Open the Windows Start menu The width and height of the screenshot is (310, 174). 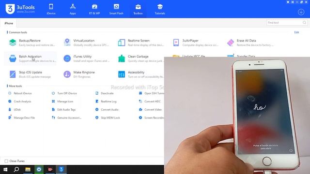pos(5,170)
